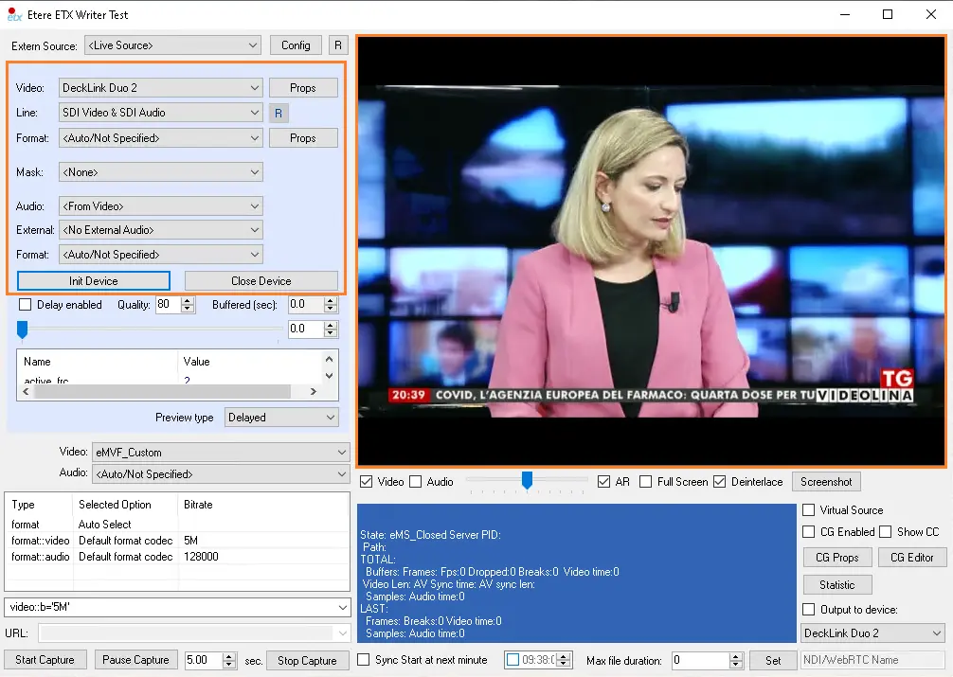Screen dimensions: 953x677
Task: Increase Quality value with spinner up arrow
Action: [x=188, y=300]
